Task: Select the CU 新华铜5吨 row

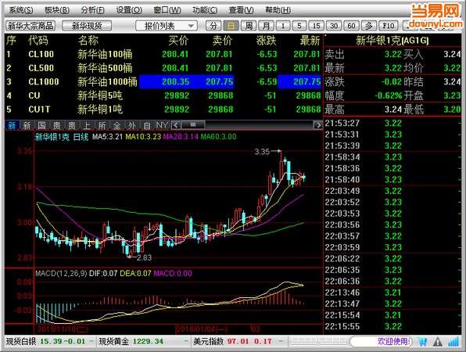Action: tap(163, 95)
